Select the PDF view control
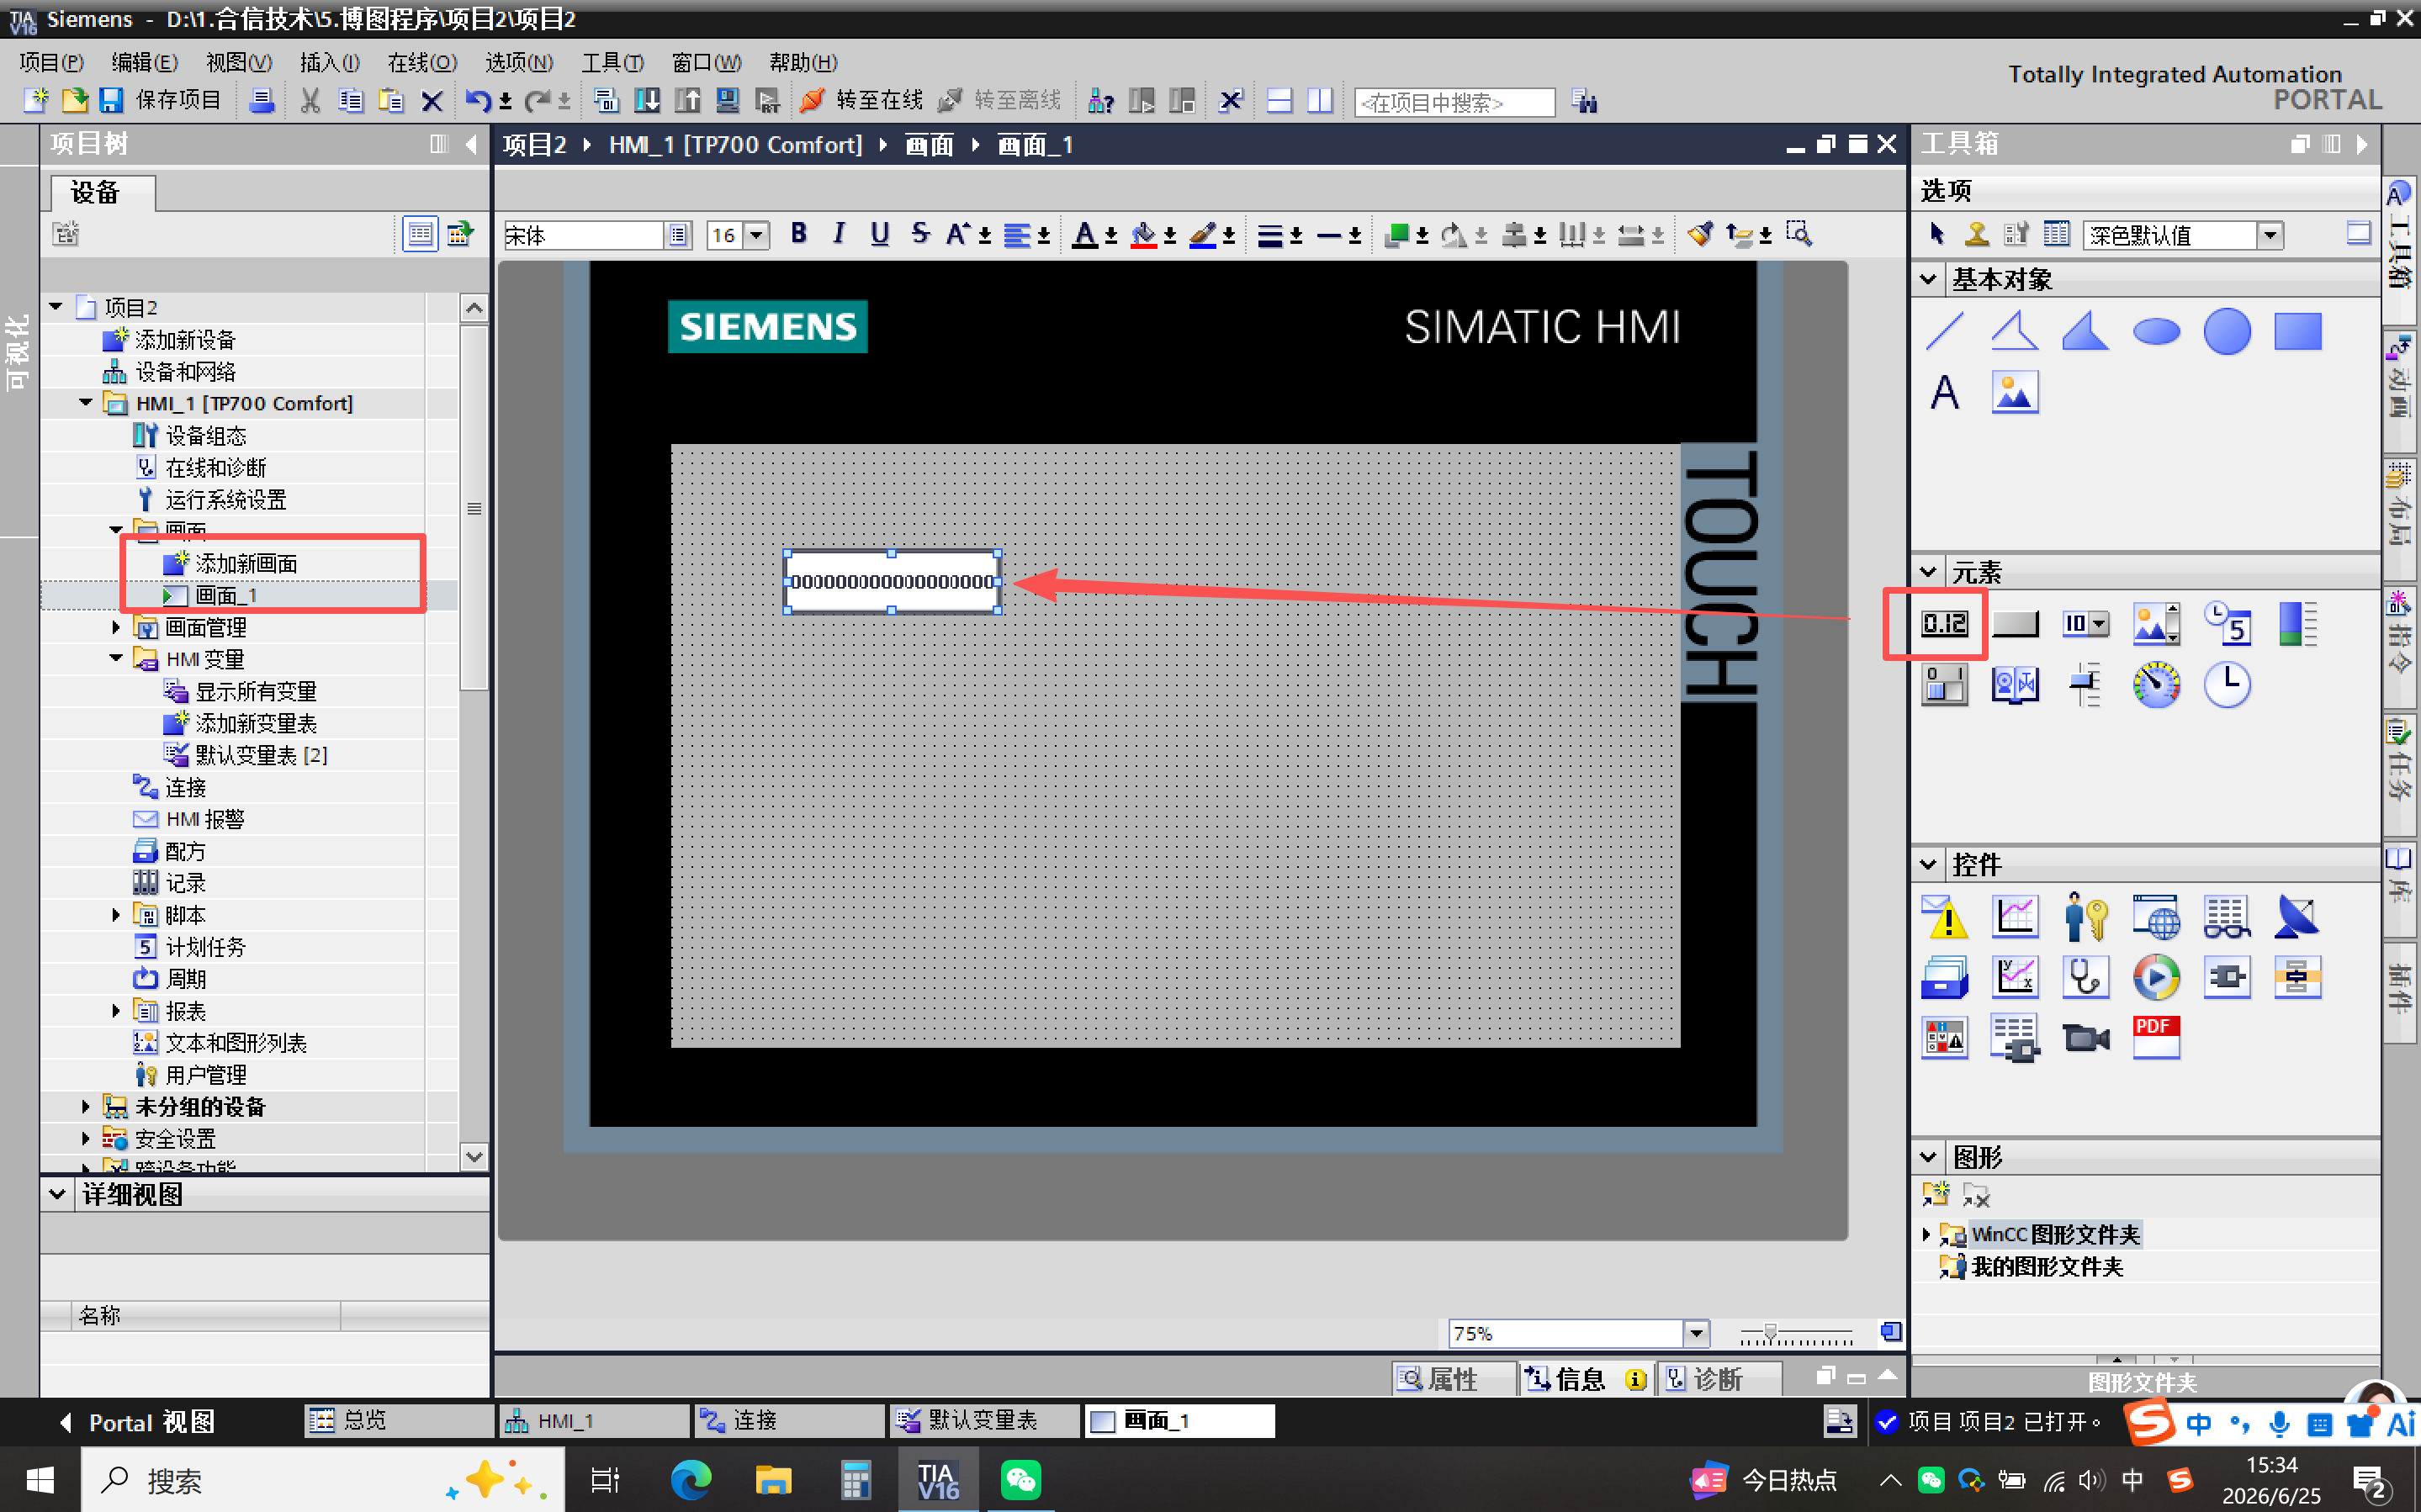Image resolution: width=2421 pixels, height=1512 pixels. click(2156, 1037)
